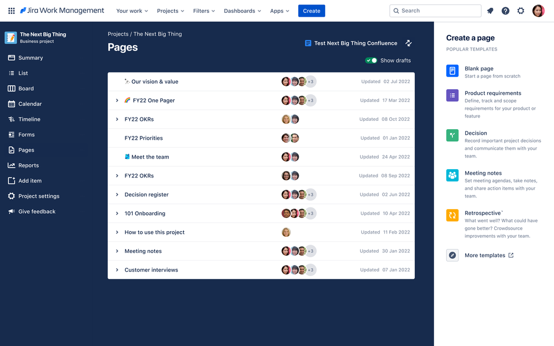The height and width of the screenshot is (346, 554).
Task: Expand the Decision register row
Action: click(117, 195)
